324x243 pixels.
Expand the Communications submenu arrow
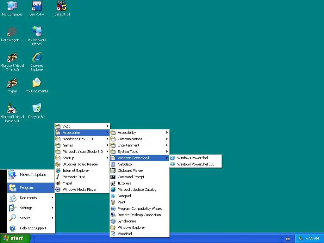click(167, 139)
